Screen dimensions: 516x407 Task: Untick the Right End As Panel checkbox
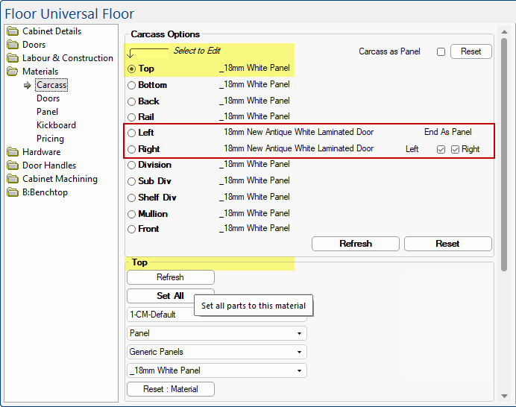point(456,149)
